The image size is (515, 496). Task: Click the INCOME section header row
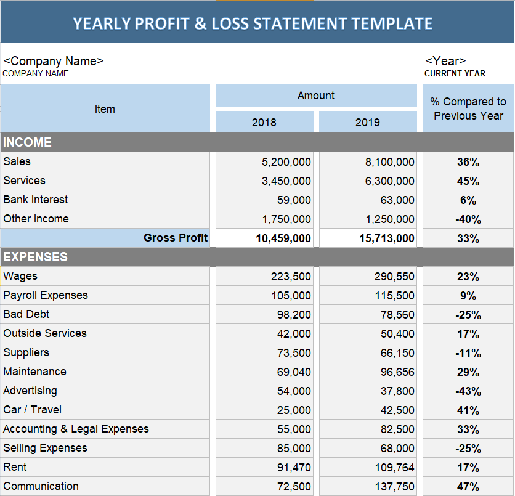click(257, 142)
